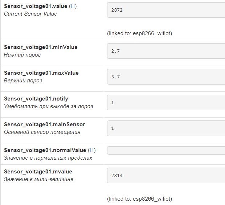Click the "Нижний порог" description text
This screenshot has height=205, width=225.
22,55
